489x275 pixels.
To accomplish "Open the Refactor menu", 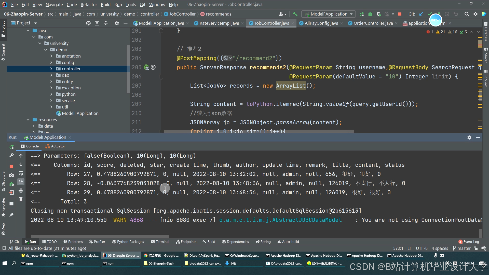I will (89, 4).
